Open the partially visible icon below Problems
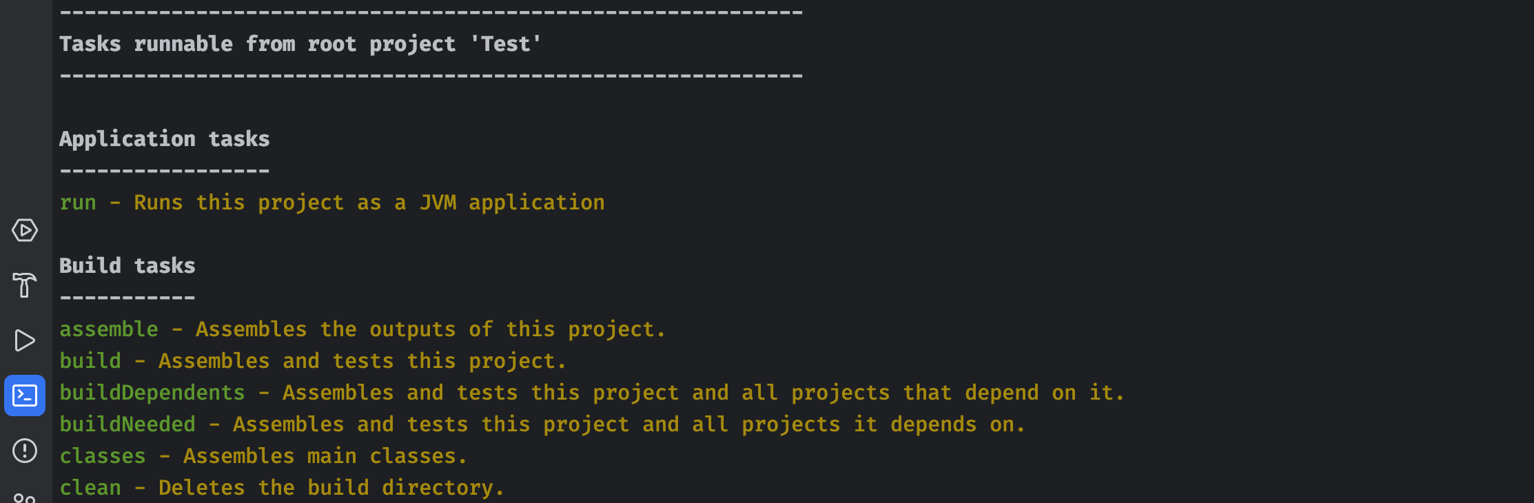 coord(25,497)
